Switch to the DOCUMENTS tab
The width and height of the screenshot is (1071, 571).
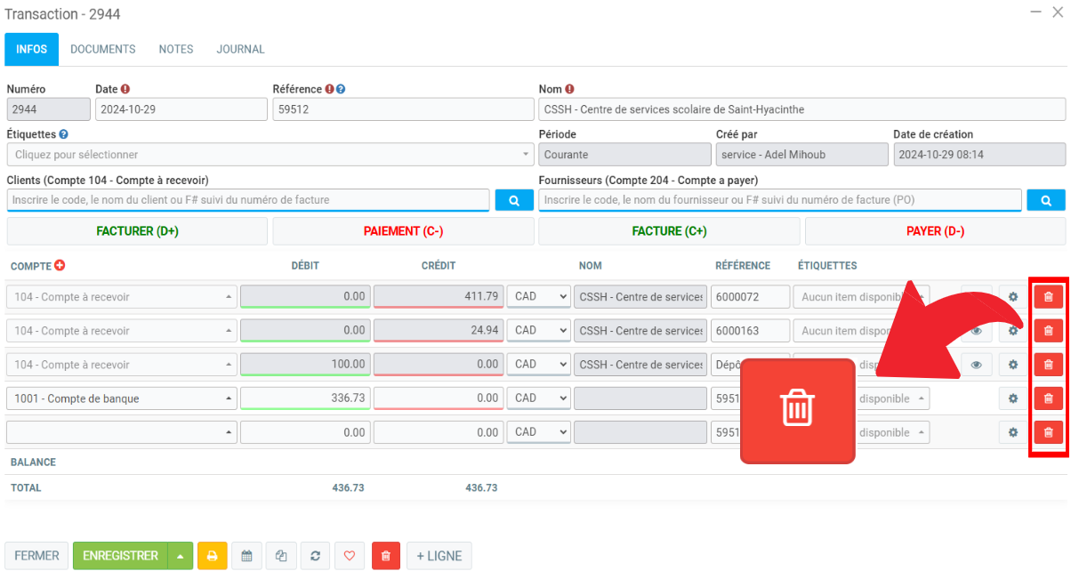tap(103, 50)
